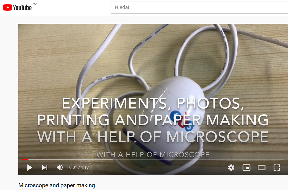The height and width of the screenshot is (190, 288).
Task: Mute the video using the speaker icon
Action: click(x=60, y=168)
